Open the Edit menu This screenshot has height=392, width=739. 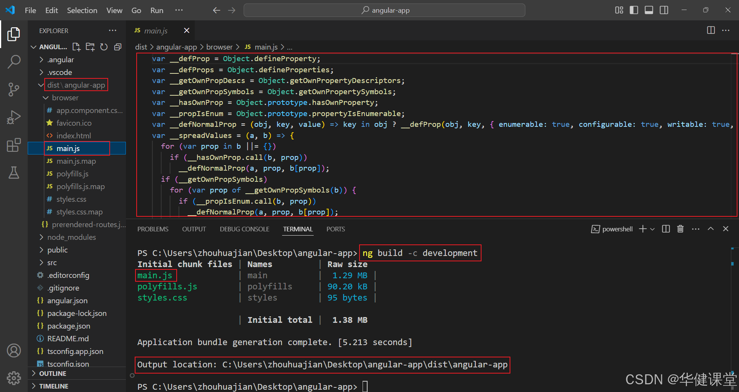[52, 10]
